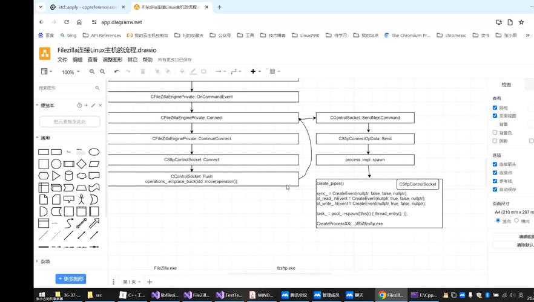
Task: Toggle the 参考线 guides checkbox
Action: [495, 181]
